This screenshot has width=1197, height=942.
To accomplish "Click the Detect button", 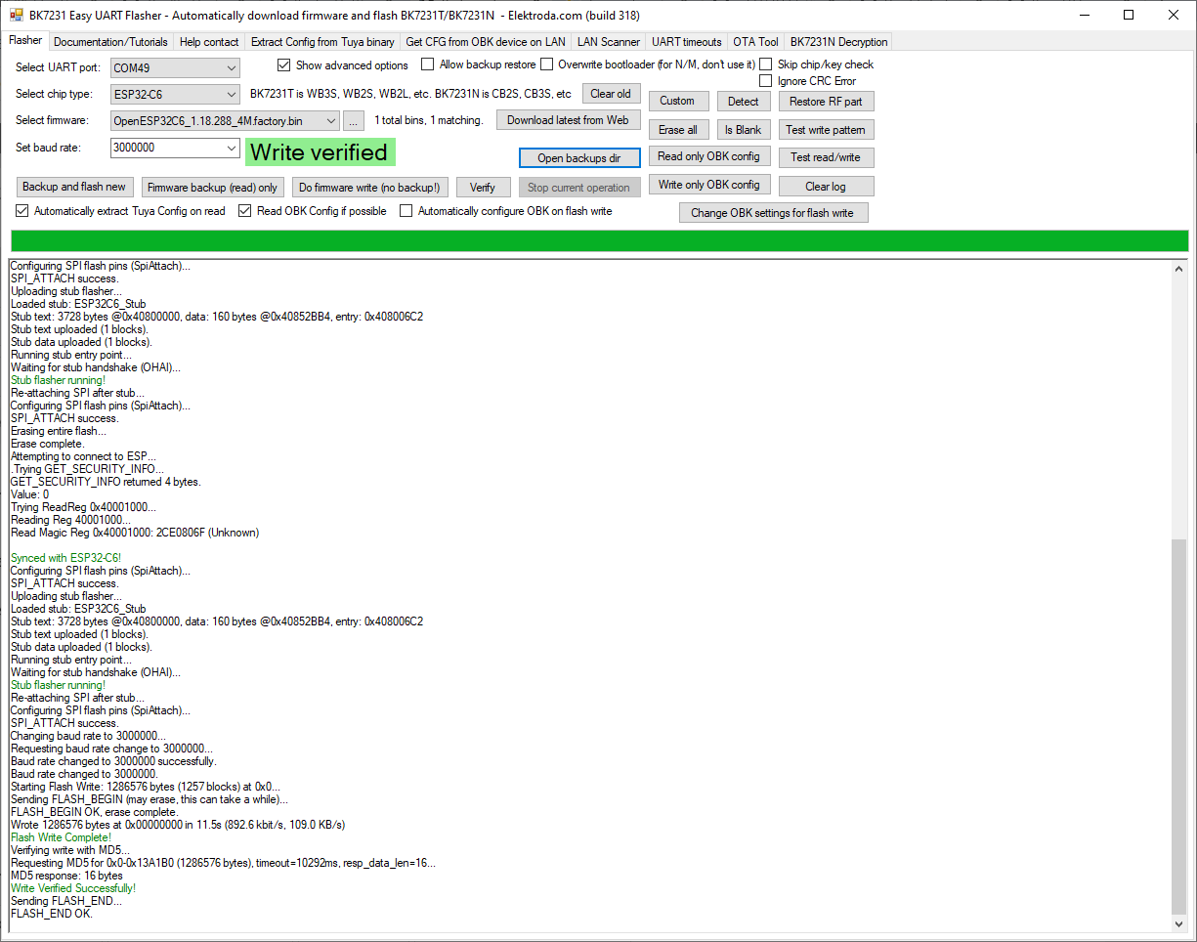I will point(743,102).
